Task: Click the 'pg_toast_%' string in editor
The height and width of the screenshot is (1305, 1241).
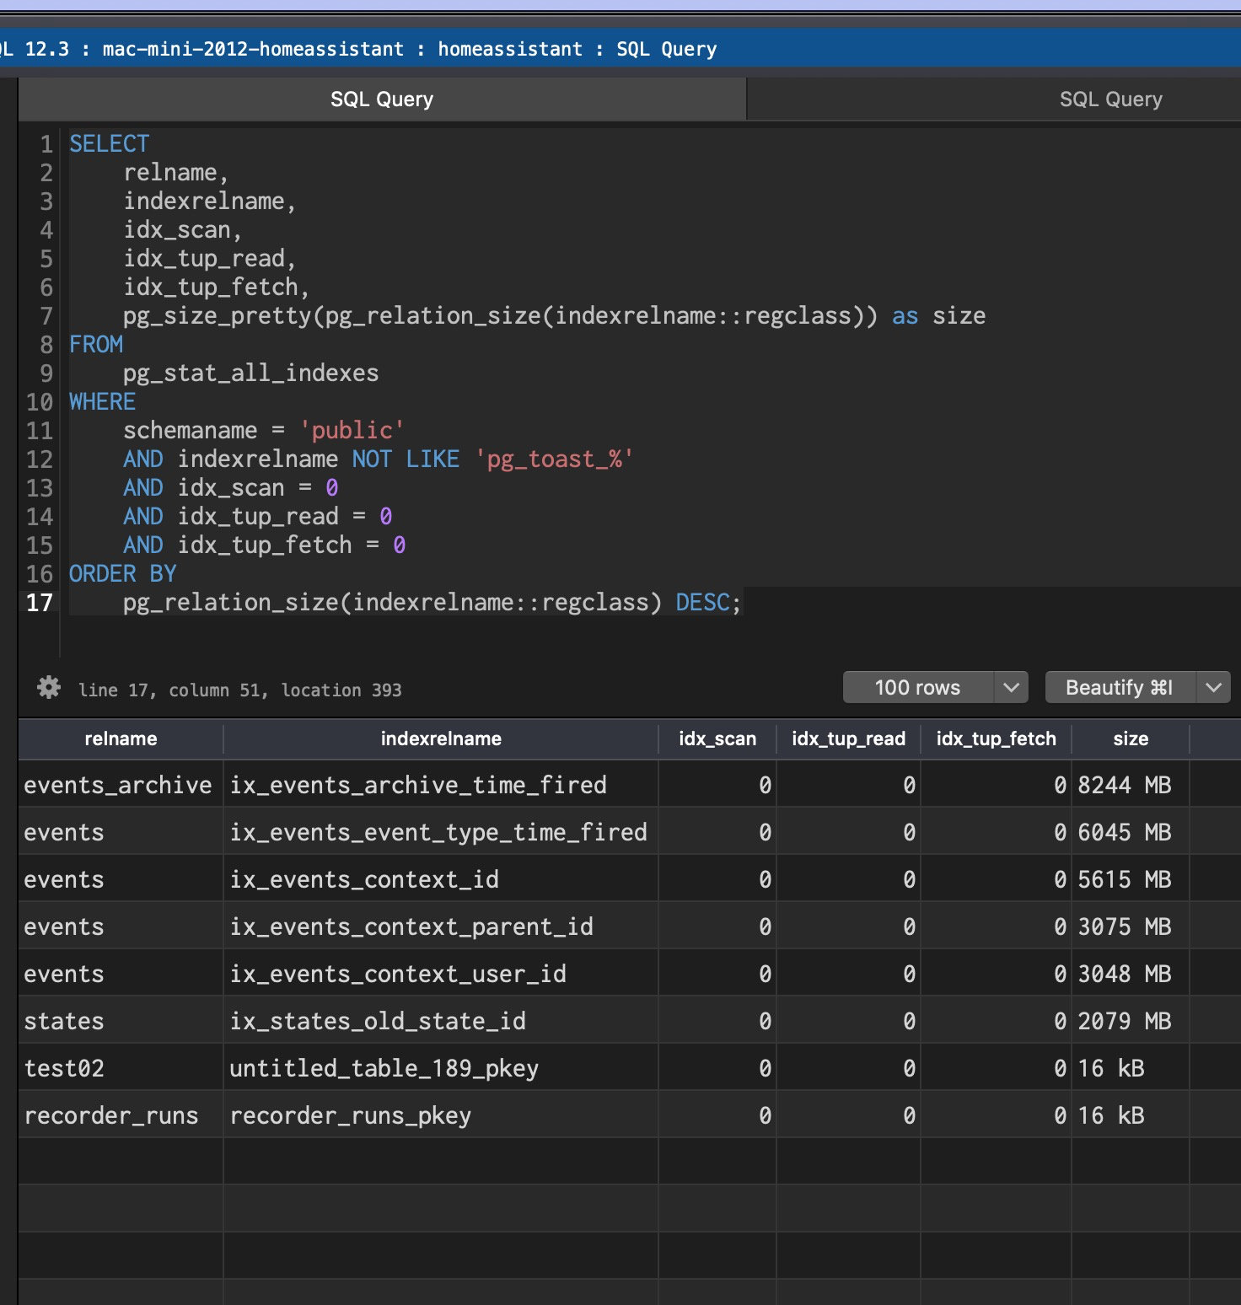Action: (555, 459)
